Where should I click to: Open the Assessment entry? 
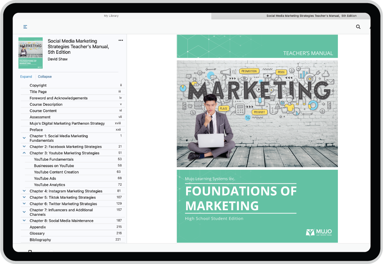[73, 117]
